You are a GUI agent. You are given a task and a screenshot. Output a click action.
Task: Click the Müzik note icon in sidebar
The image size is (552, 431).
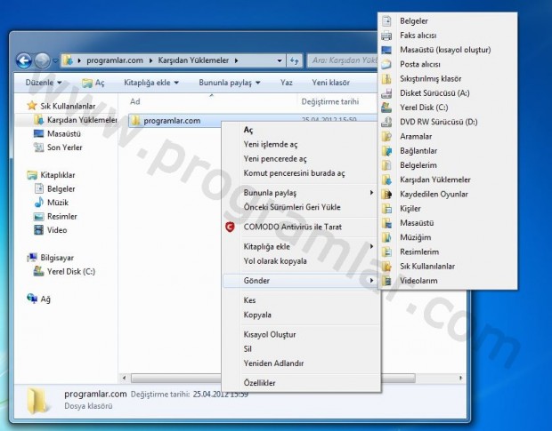tap(38, 203)
